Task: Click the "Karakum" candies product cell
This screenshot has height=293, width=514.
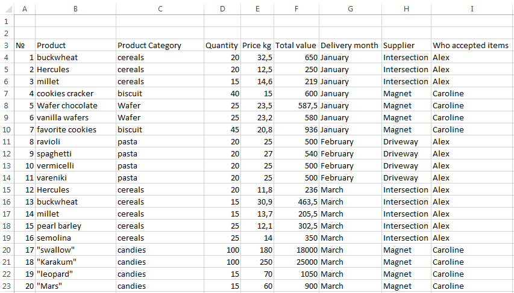Action: coord(57,262)
